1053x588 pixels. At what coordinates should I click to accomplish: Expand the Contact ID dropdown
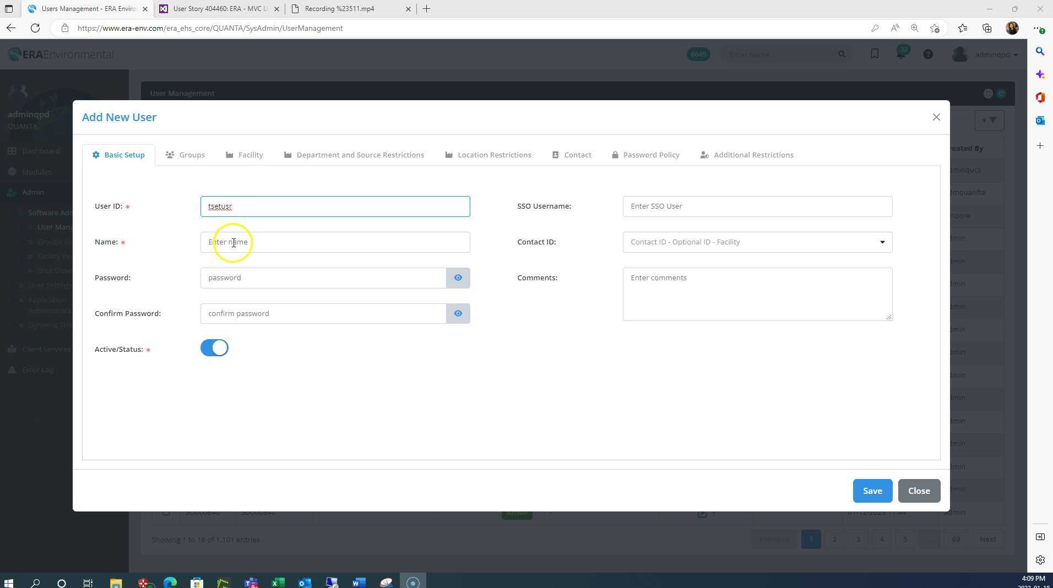click(x=882, y=242)
